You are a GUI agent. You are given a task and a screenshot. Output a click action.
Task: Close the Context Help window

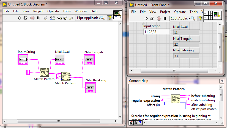pos(221,81)
